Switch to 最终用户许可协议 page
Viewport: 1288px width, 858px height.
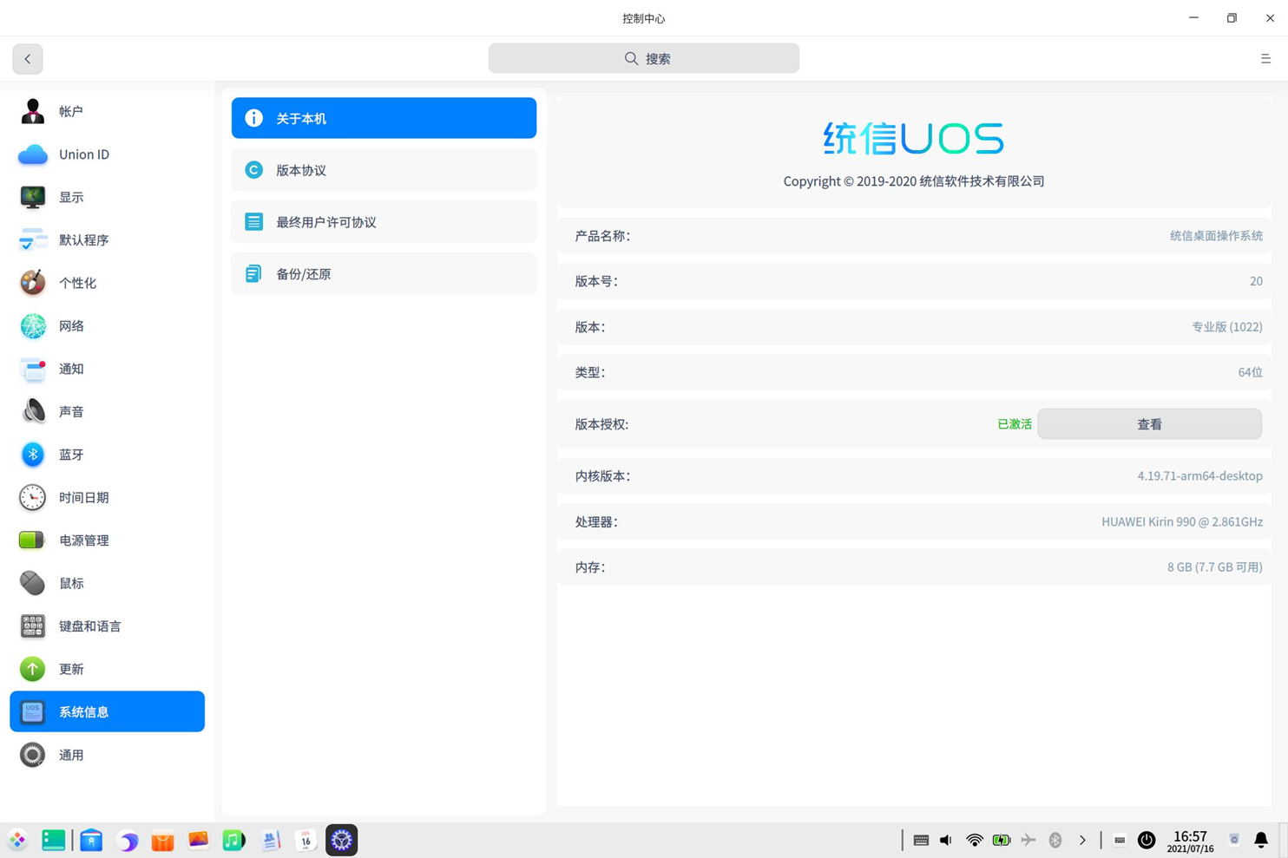pyautogui.click(x=384, y=222)
